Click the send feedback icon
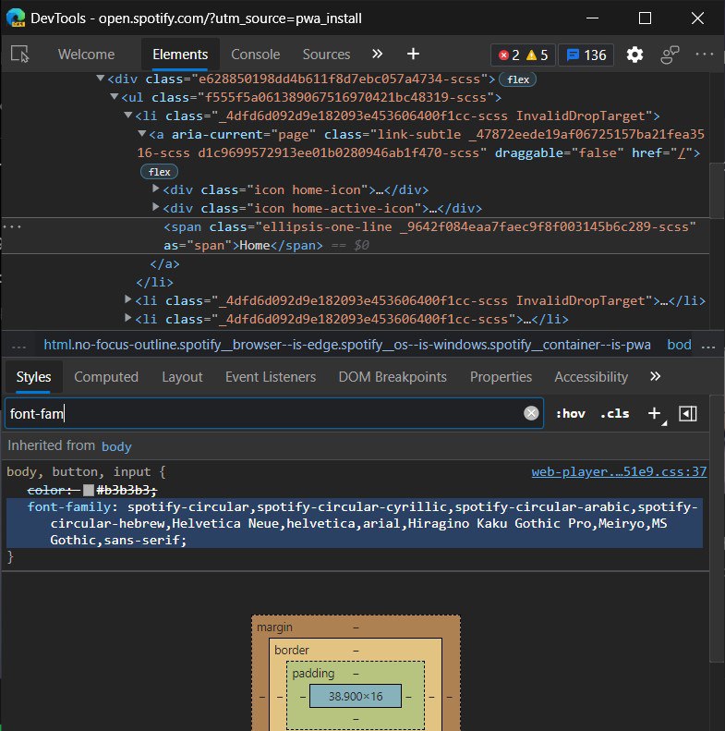 point(670,55)
